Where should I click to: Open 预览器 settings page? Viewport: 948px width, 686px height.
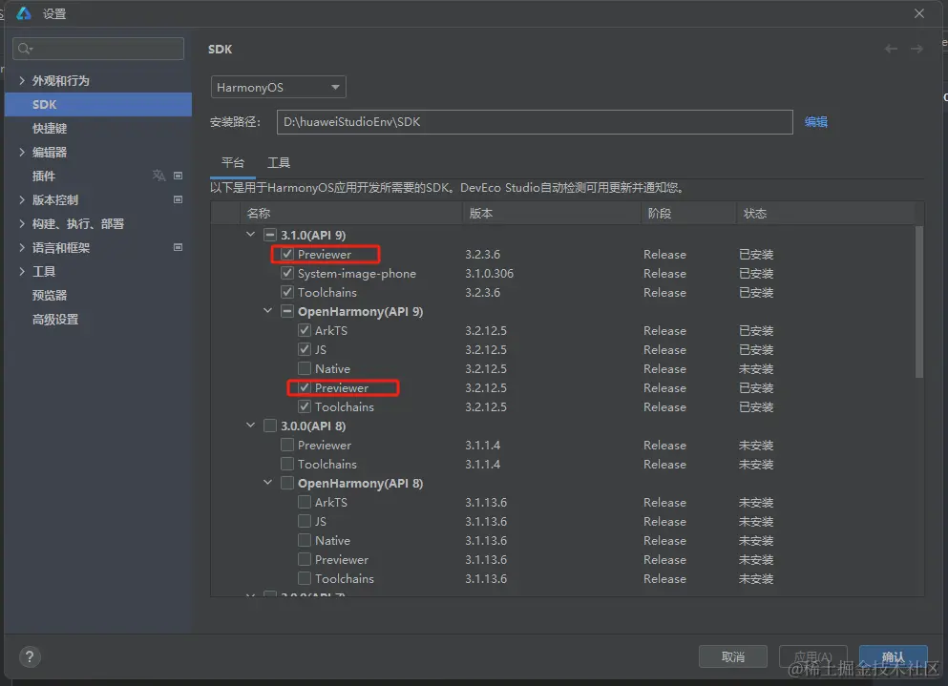click(x=50, y=295)
